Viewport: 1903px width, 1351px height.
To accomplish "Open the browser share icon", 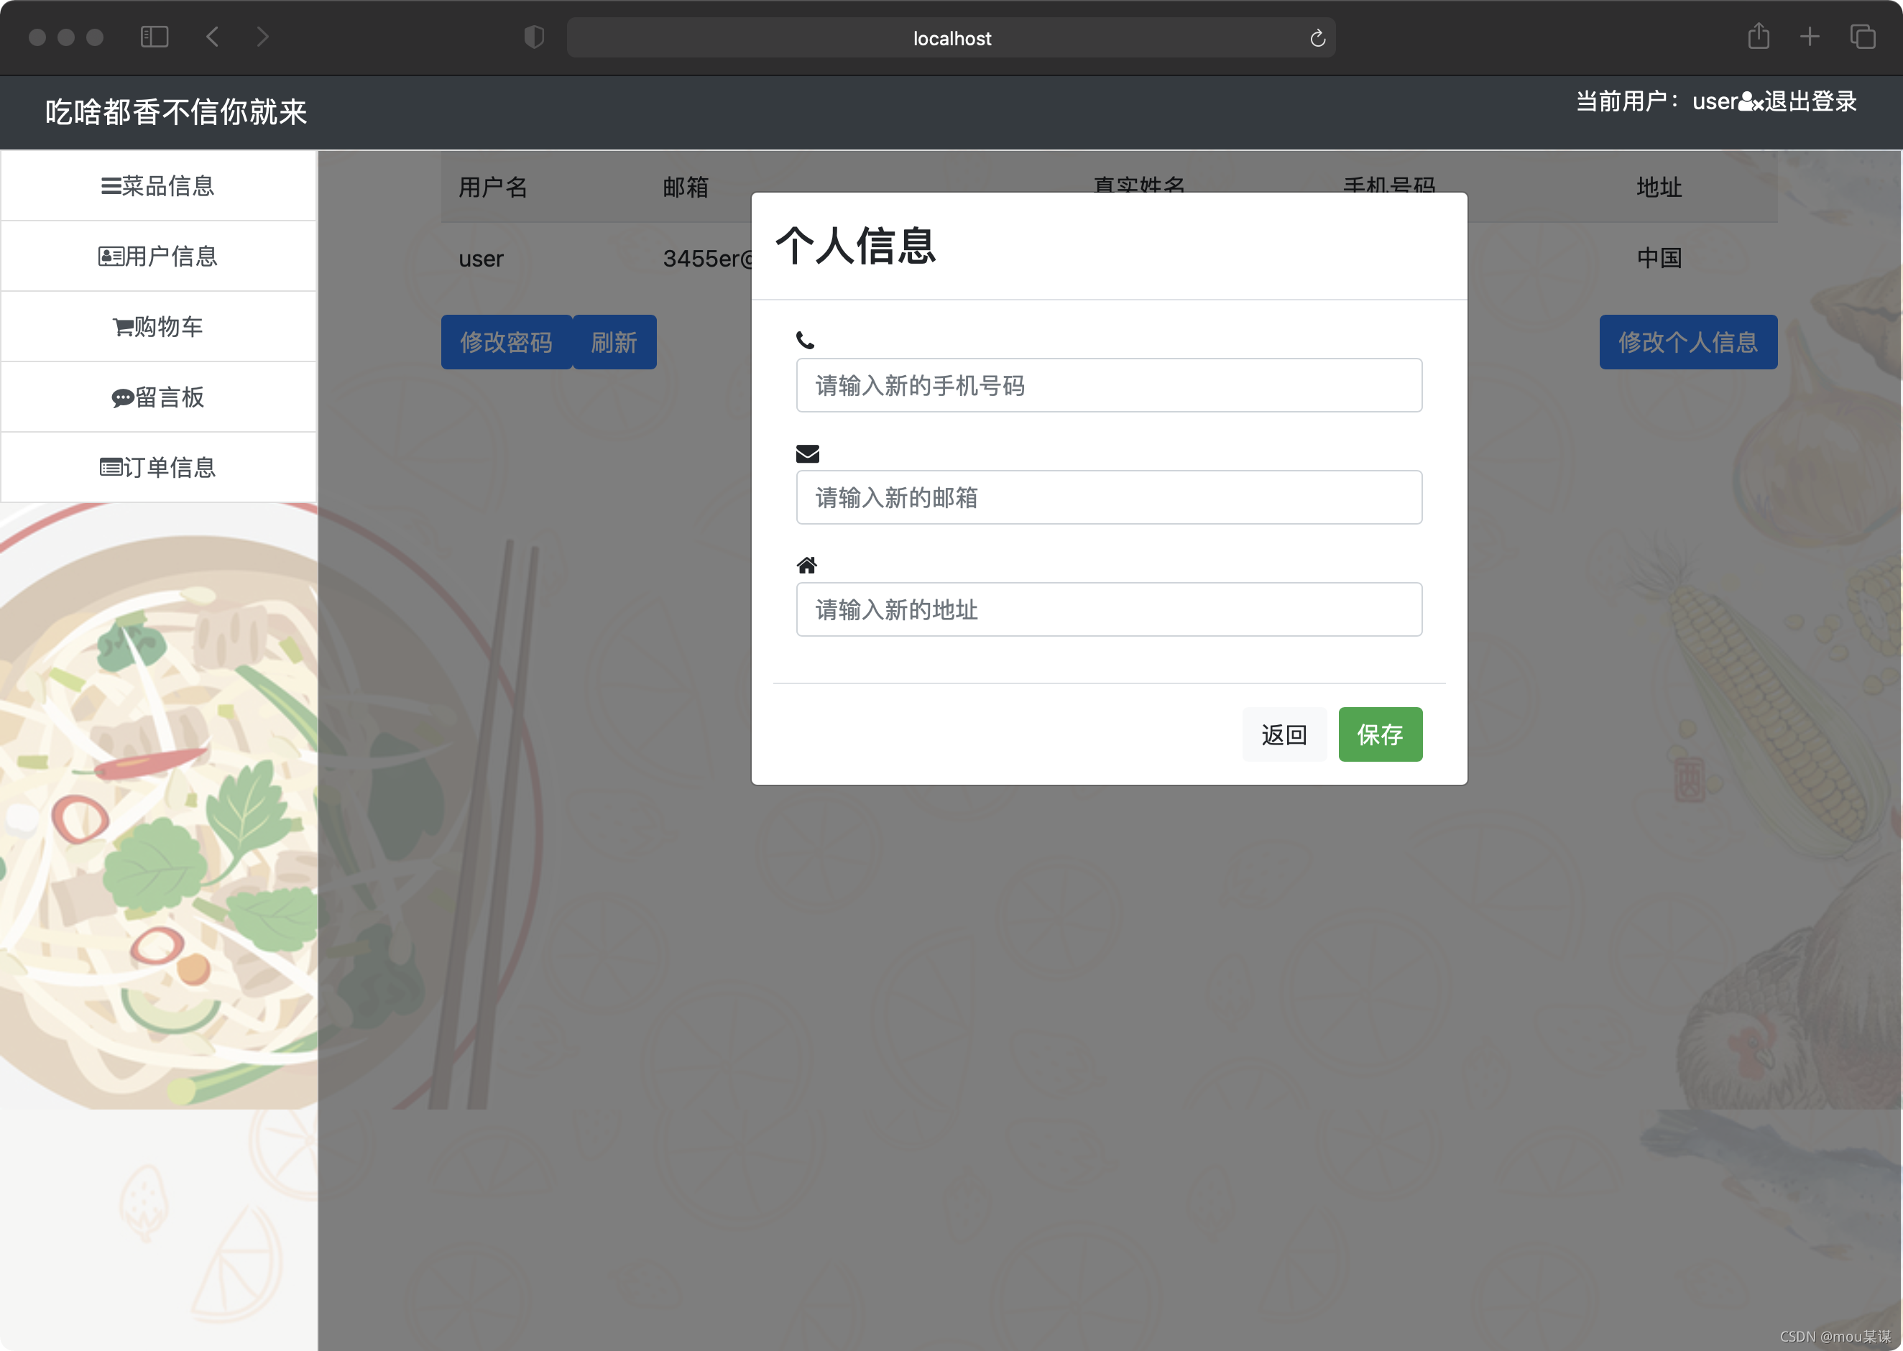I will (1759, 37).
